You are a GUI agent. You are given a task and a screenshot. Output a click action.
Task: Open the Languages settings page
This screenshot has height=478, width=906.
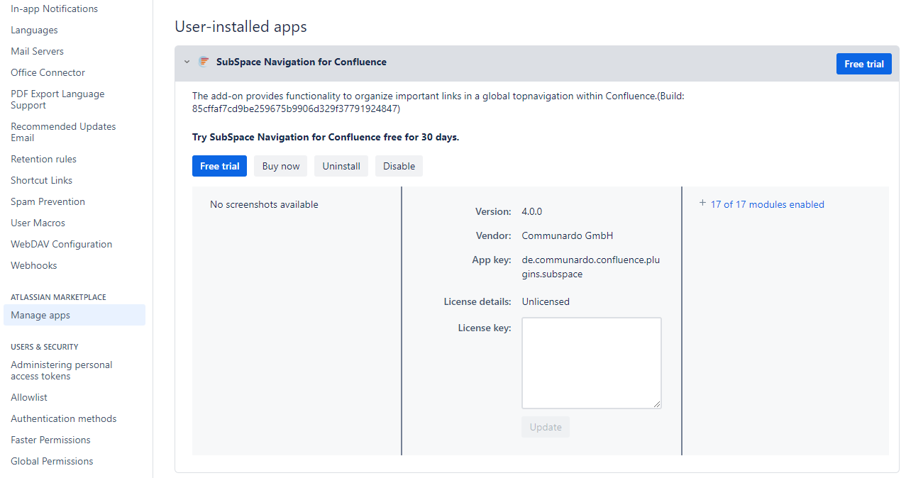[34, 30]
